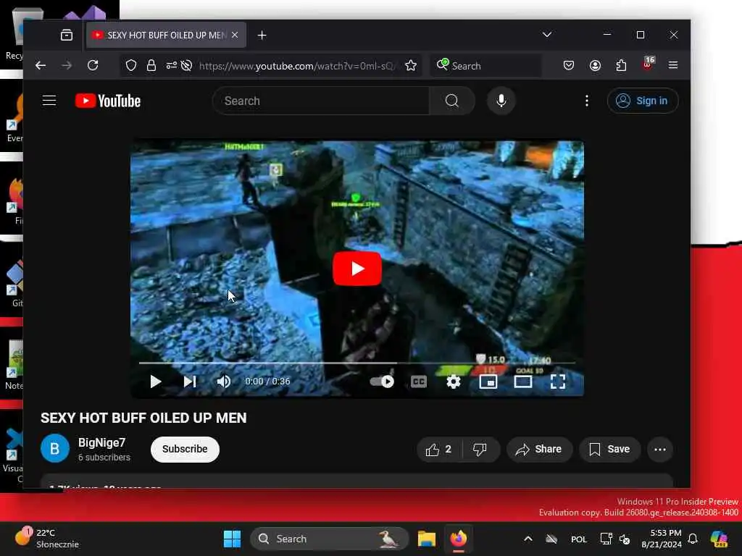Screen dimensions: 742x556
Task: Bookmark this page with the star
Action: [x=411, y=65]
